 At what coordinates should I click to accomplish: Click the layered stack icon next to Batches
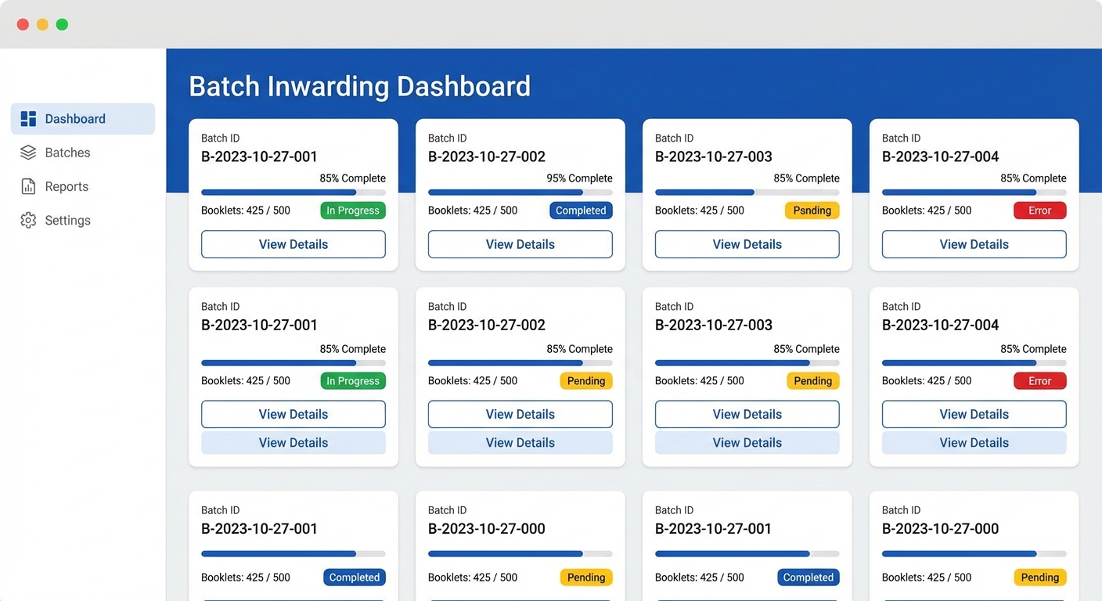pos(28,153)
